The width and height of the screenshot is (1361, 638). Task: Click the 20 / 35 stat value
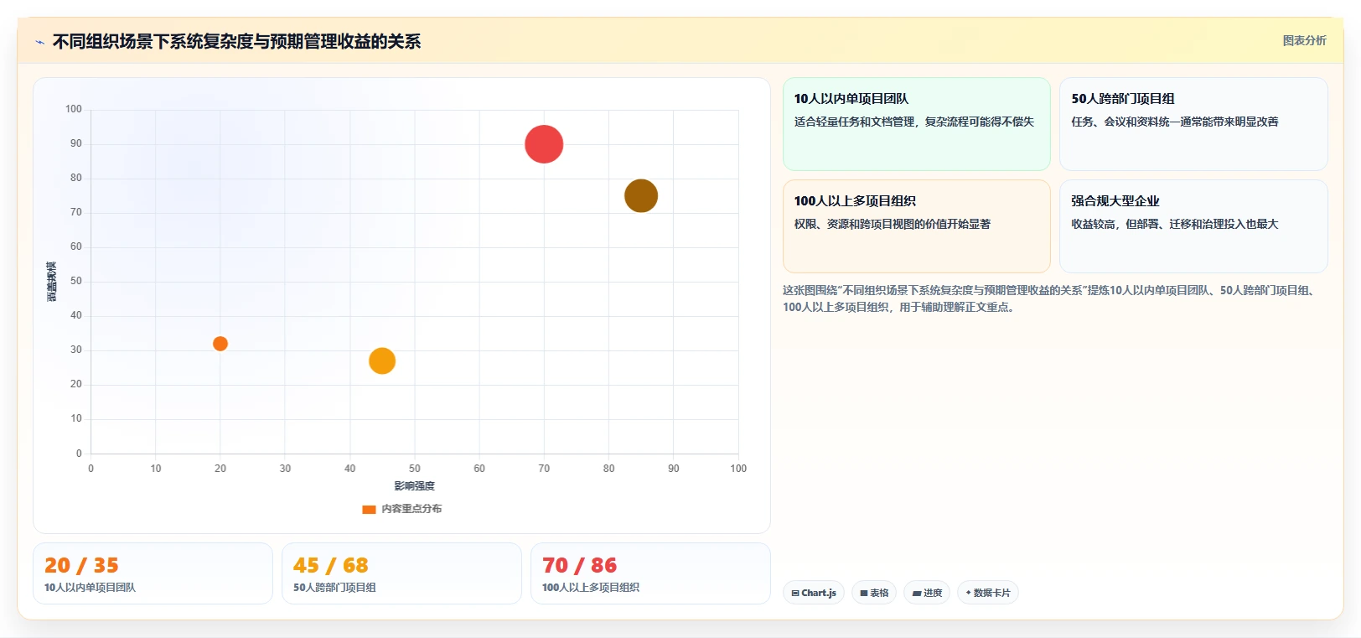[x=81, y=565]
